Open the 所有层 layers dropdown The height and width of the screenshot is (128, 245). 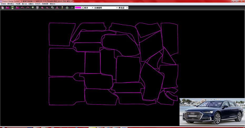(127, 8)
